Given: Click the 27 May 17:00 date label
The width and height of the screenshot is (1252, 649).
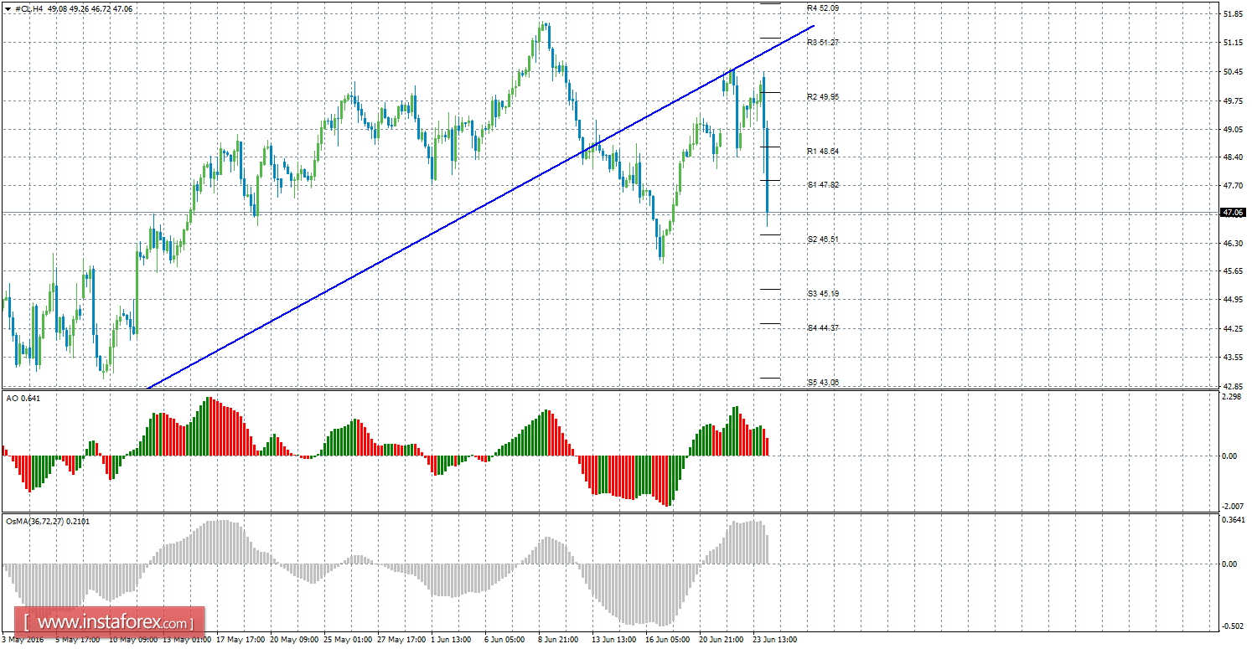Looking at the screenshot, I should [402, 640].
